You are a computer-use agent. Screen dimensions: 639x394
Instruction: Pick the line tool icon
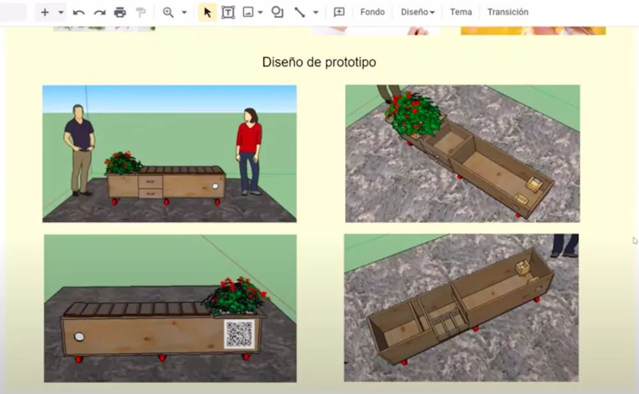tap(299, 12)
